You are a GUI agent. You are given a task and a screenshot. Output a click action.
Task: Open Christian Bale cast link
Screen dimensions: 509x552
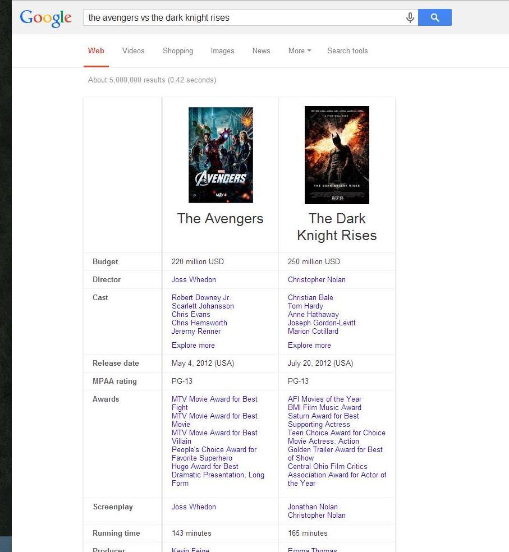click(310, 297)
